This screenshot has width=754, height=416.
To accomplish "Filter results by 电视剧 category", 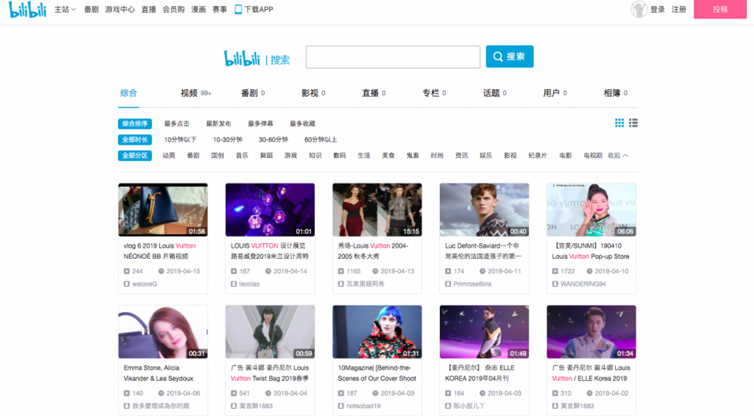I will click(x=593, y=156).
